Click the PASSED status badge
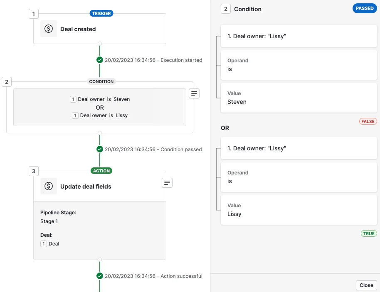The height and width of the screenshot is (292, 380). click(x=365, y=8)
